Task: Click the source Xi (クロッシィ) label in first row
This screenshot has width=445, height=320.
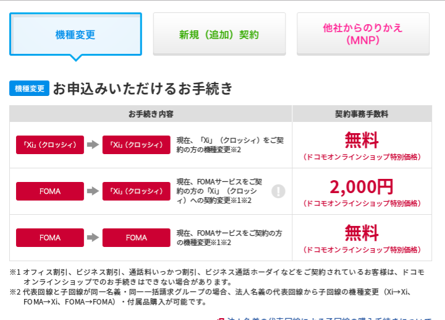Action: tap(50, 145)
